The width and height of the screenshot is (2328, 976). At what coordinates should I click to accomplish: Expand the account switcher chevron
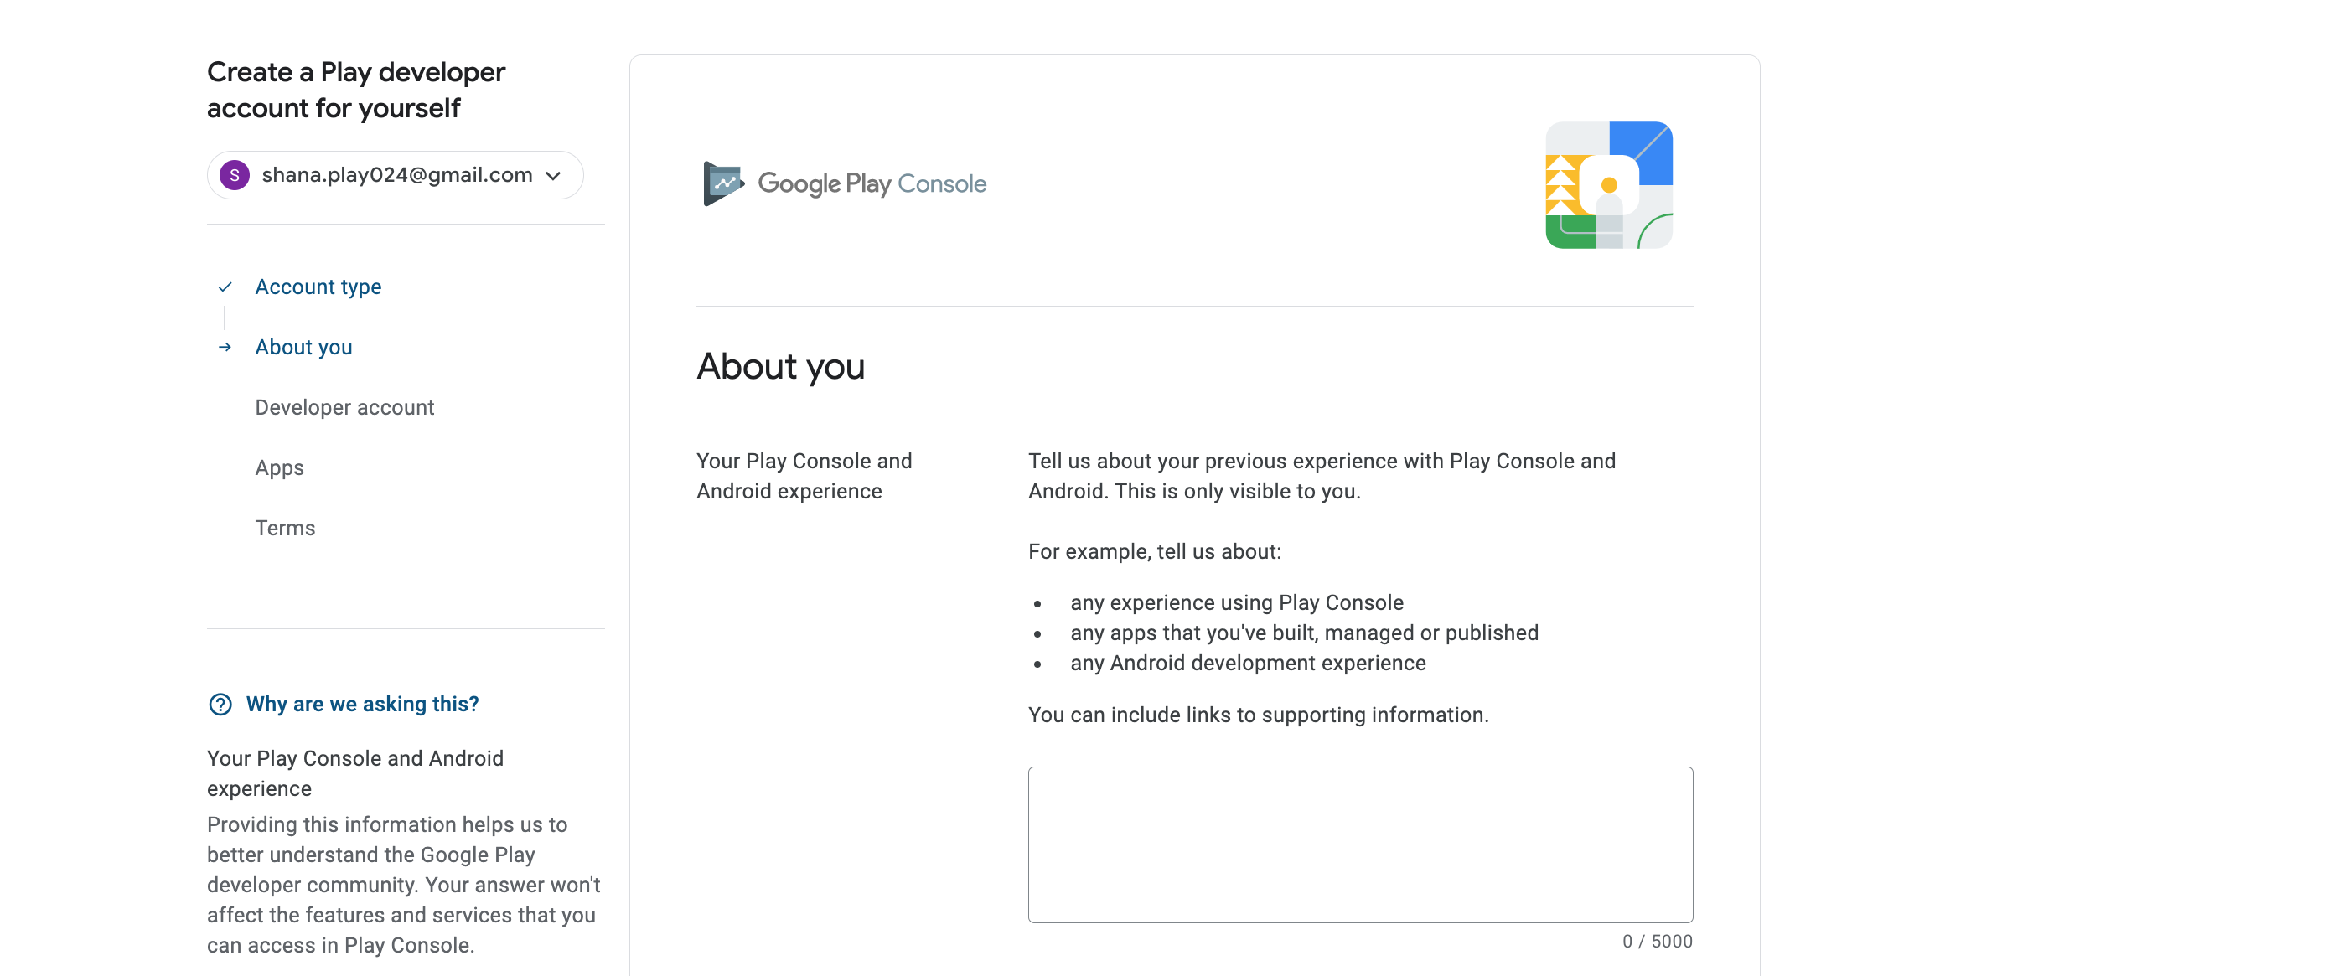click(554, 175)
